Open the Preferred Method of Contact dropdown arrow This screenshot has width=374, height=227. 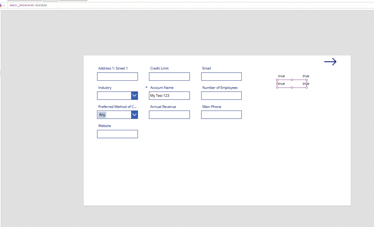click(x=134, y=115)
